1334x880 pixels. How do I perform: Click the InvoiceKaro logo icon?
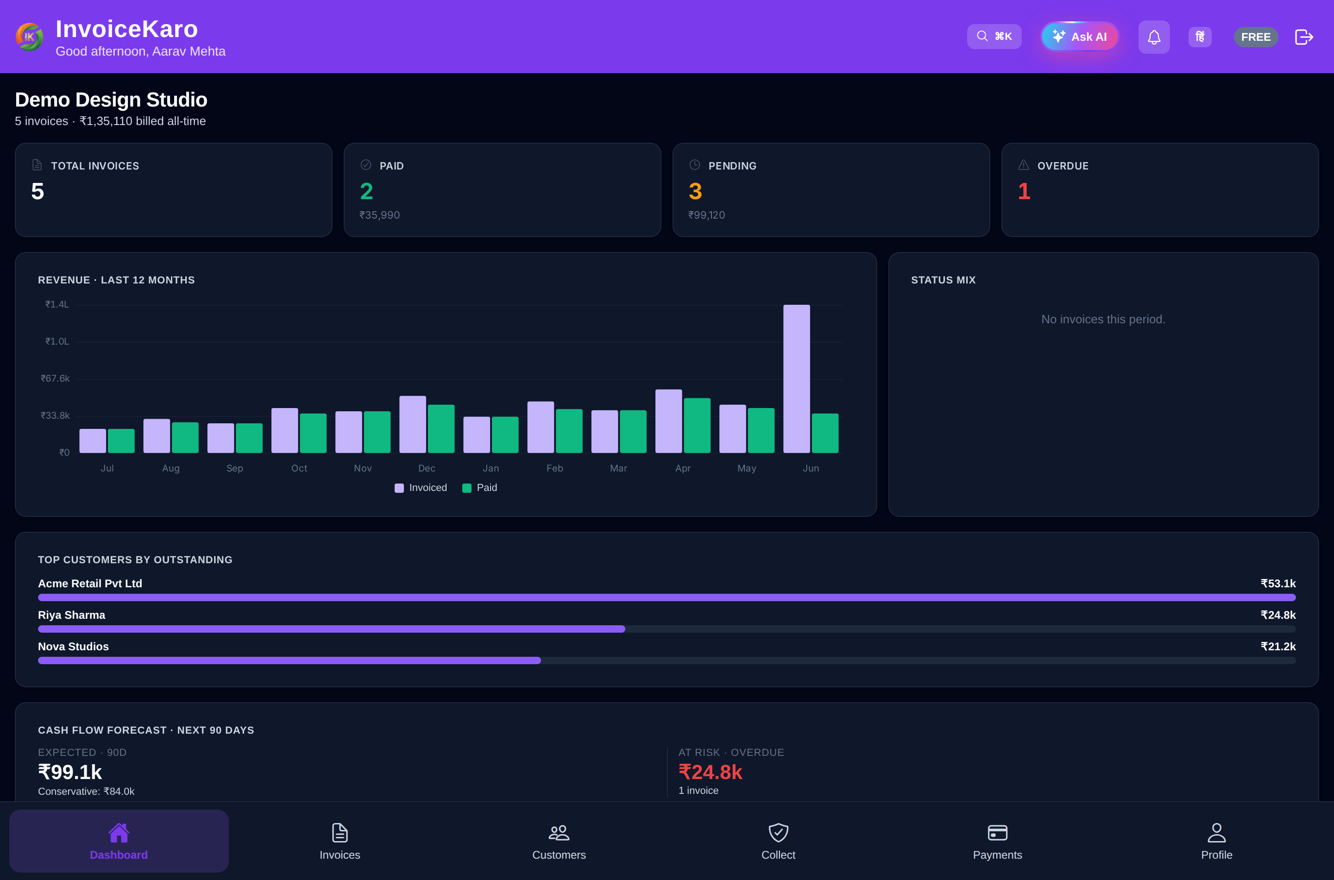click(29, 37)
